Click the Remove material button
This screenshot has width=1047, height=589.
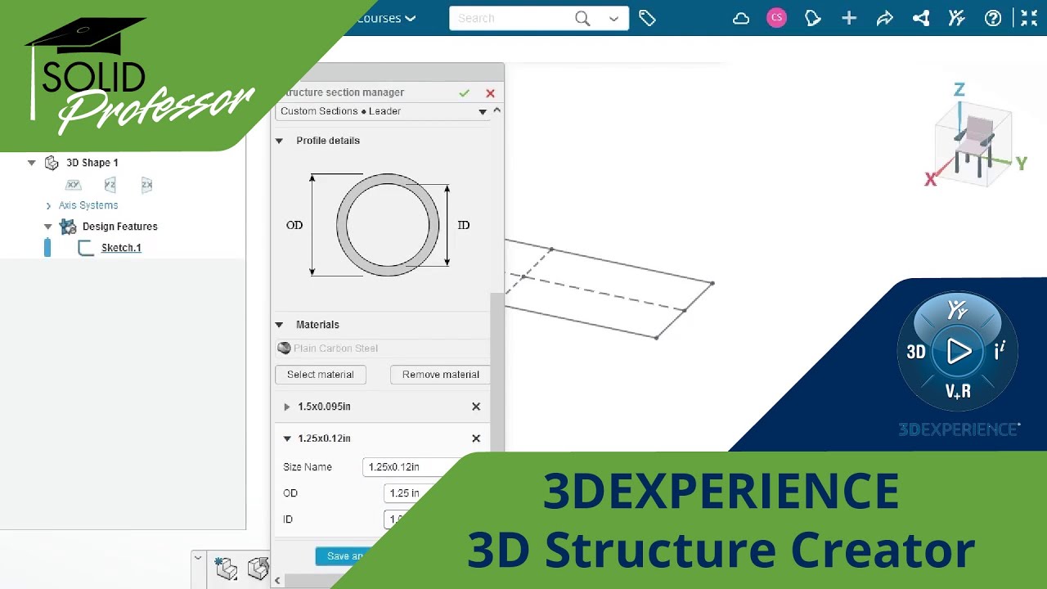[441, 375]
